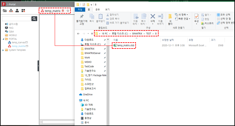Screen dimensions: 235x126
Task: Open the folder view icon in i-Portal toolbar
Action: click(5, 11)
